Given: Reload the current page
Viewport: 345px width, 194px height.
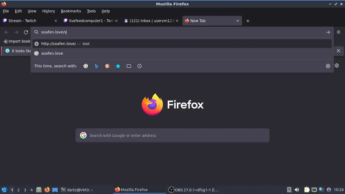Looking at the screenshot, I should pos(26,32).
